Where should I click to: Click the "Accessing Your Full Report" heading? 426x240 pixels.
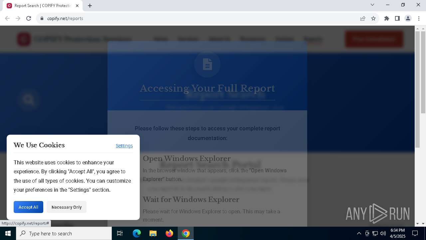[207, 88]
